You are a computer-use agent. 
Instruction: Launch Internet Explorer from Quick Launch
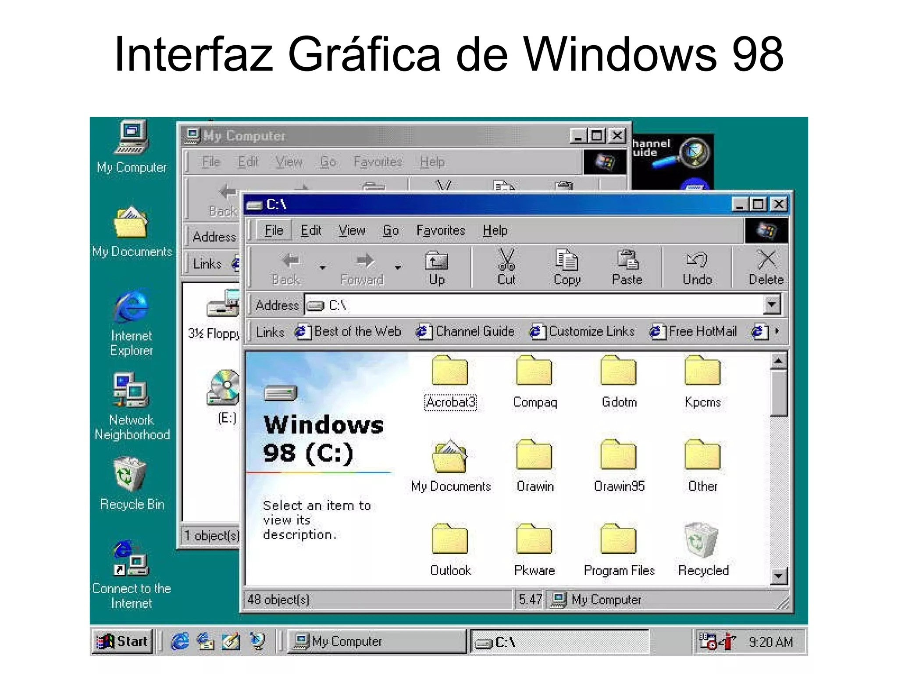179,642
